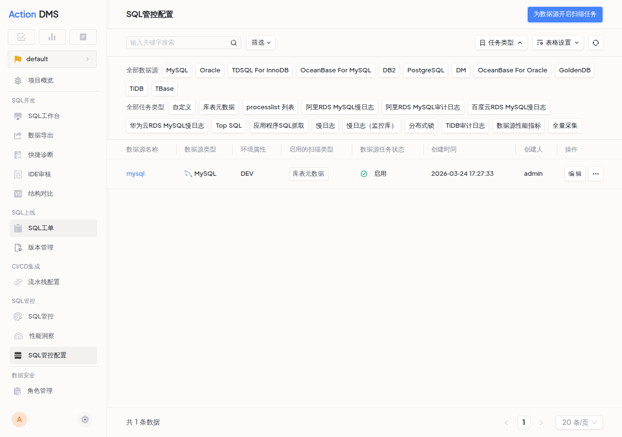Open the 表格设置 dropdown
This screenshot has height=437, width=622.
pos(558,43)
